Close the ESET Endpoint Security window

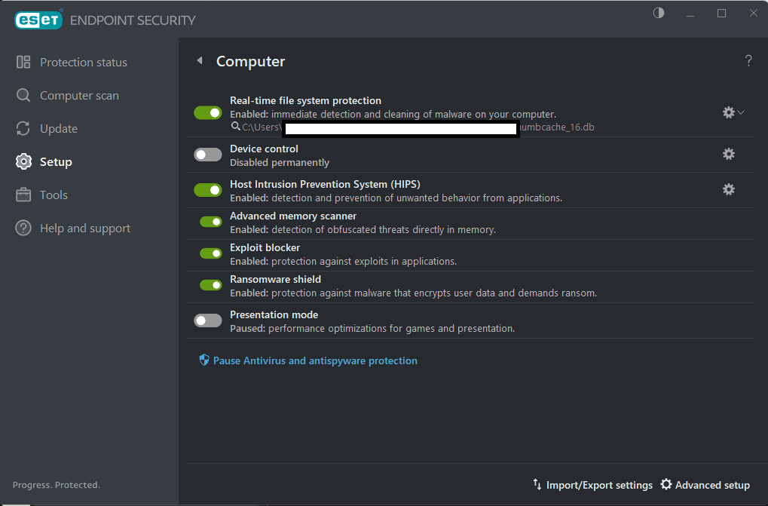coord(754,14)
